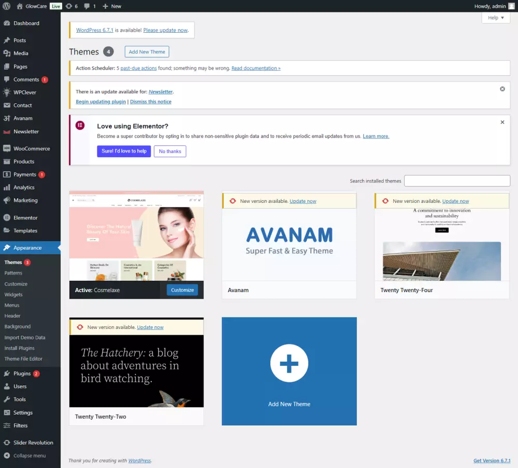Click Dismiss this notice link

(x=151, y=102)
